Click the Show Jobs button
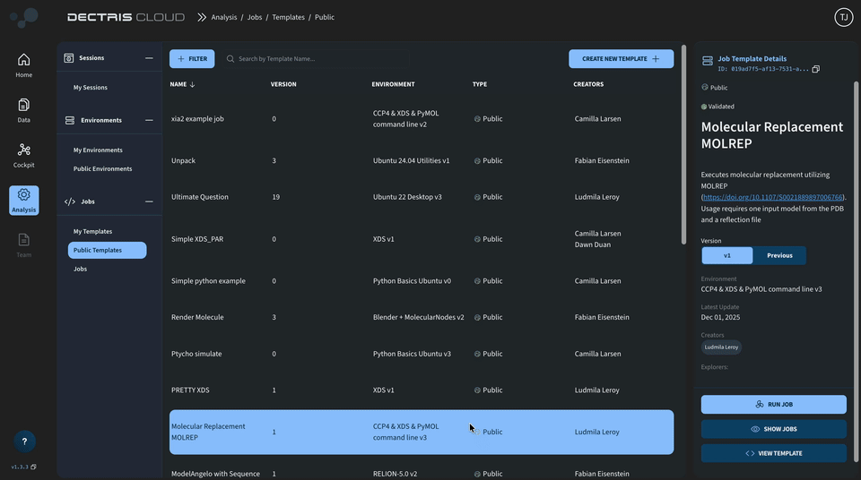The image size is (861, 480). 773,429
